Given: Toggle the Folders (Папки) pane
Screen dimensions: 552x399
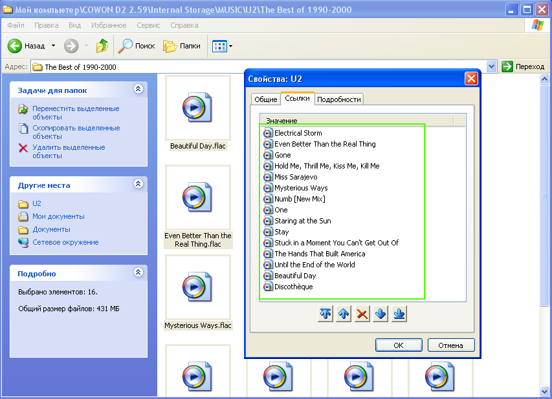Looking at the screenshot, I should [182, 46].
